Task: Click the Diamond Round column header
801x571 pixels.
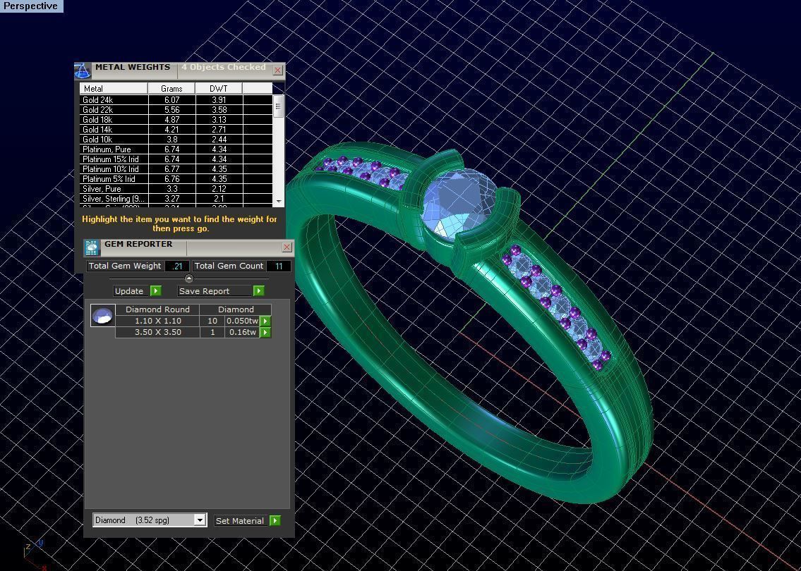Action: (x=157, y=309)
